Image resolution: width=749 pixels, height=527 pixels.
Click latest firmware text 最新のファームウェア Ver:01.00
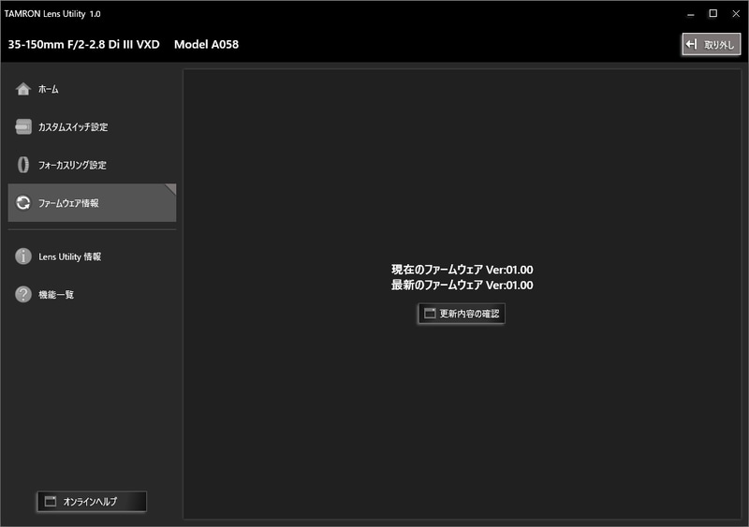click(463, 285)
